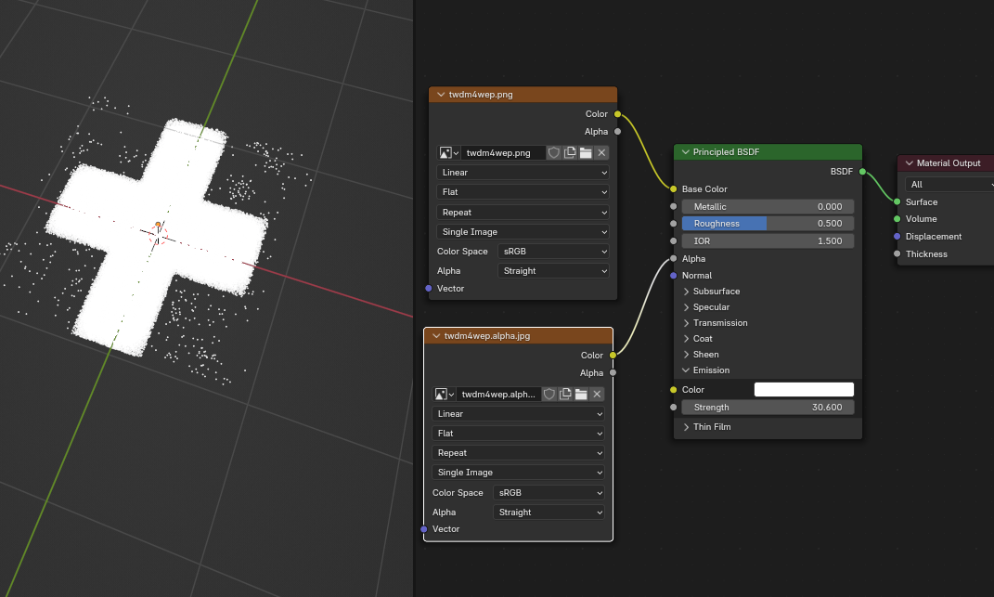The image size is (994, 597).
Task: Click the twdm4wep.png image name field
Action: pos(503,153)
